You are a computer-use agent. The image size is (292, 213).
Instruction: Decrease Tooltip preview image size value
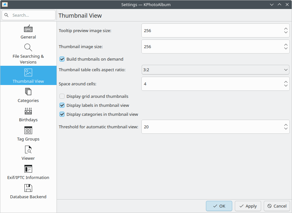coord(286,32)
